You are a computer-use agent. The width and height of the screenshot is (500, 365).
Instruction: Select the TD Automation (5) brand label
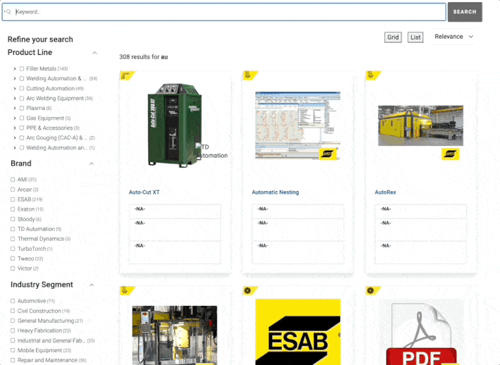(39, 229)
